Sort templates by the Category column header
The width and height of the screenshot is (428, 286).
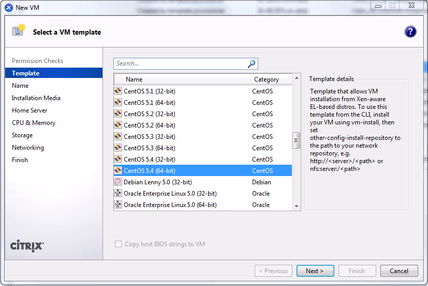coord(267,80)
